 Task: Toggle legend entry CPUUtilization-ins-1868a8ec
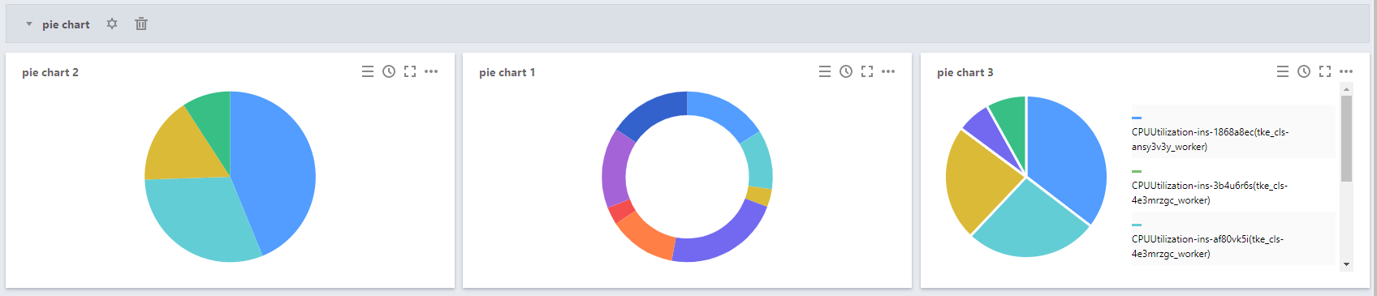click(1233, 132)
